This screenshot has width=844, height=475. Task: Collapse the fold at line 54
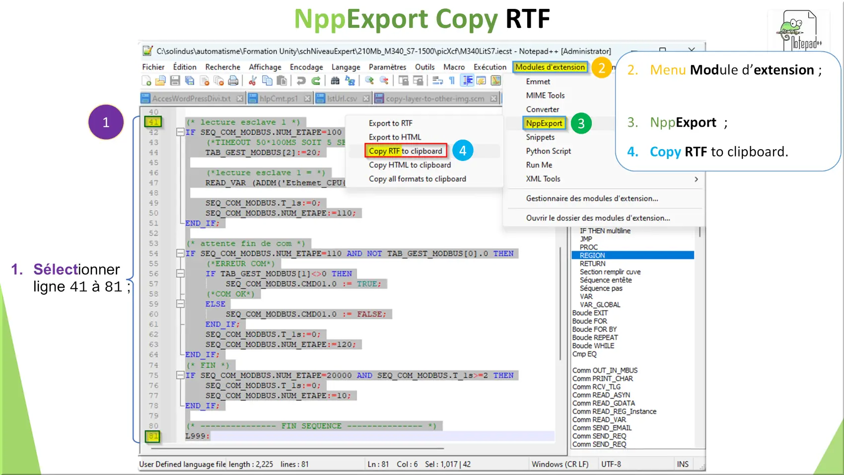click(180, 253)
